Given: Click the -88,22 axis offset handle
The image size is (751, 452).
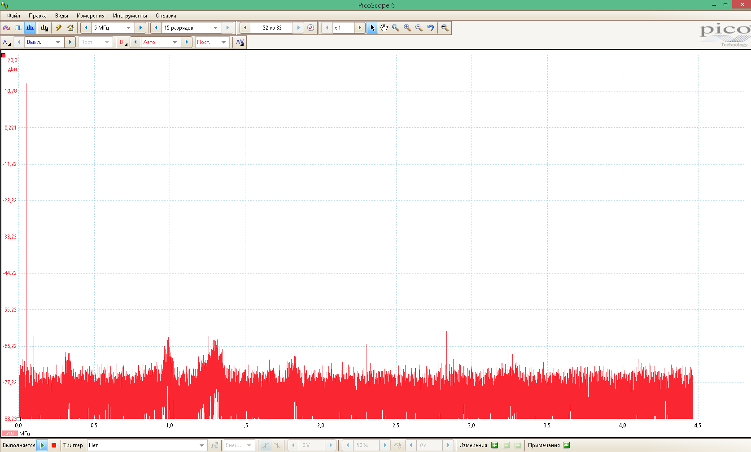Looking at the screenshot, I should click(x=18, y=419).
